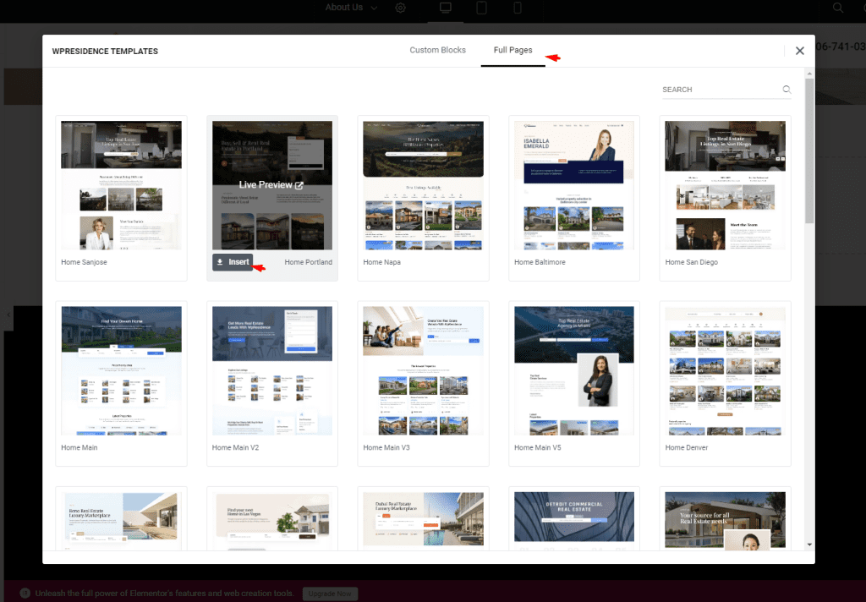Click the magnifier inside the SEARCH field
866x602 pixels.
787,89
